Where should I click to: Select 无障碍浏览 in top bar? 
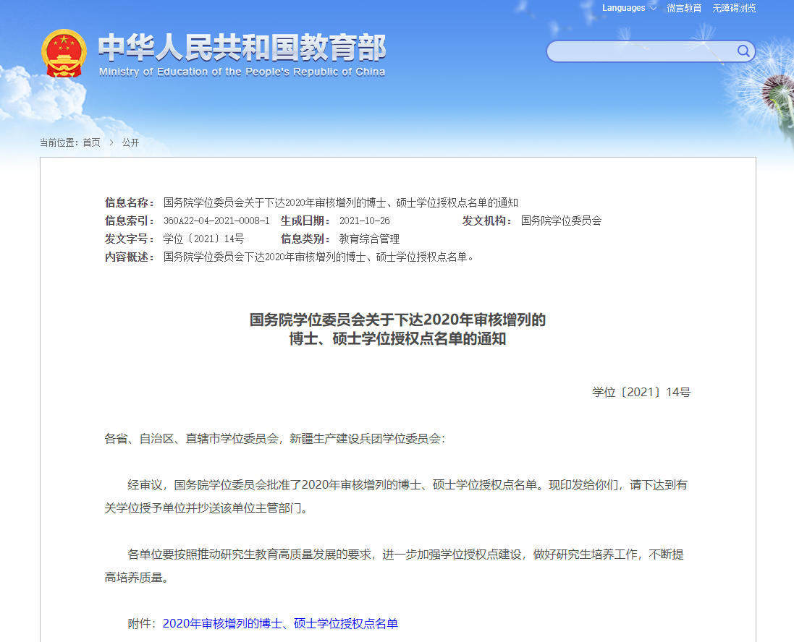(734, 8)
